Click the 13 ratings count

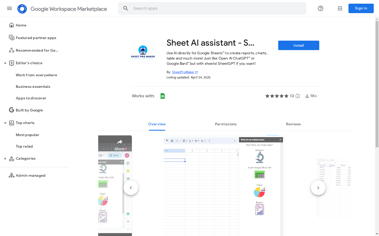tap(292, 96)
